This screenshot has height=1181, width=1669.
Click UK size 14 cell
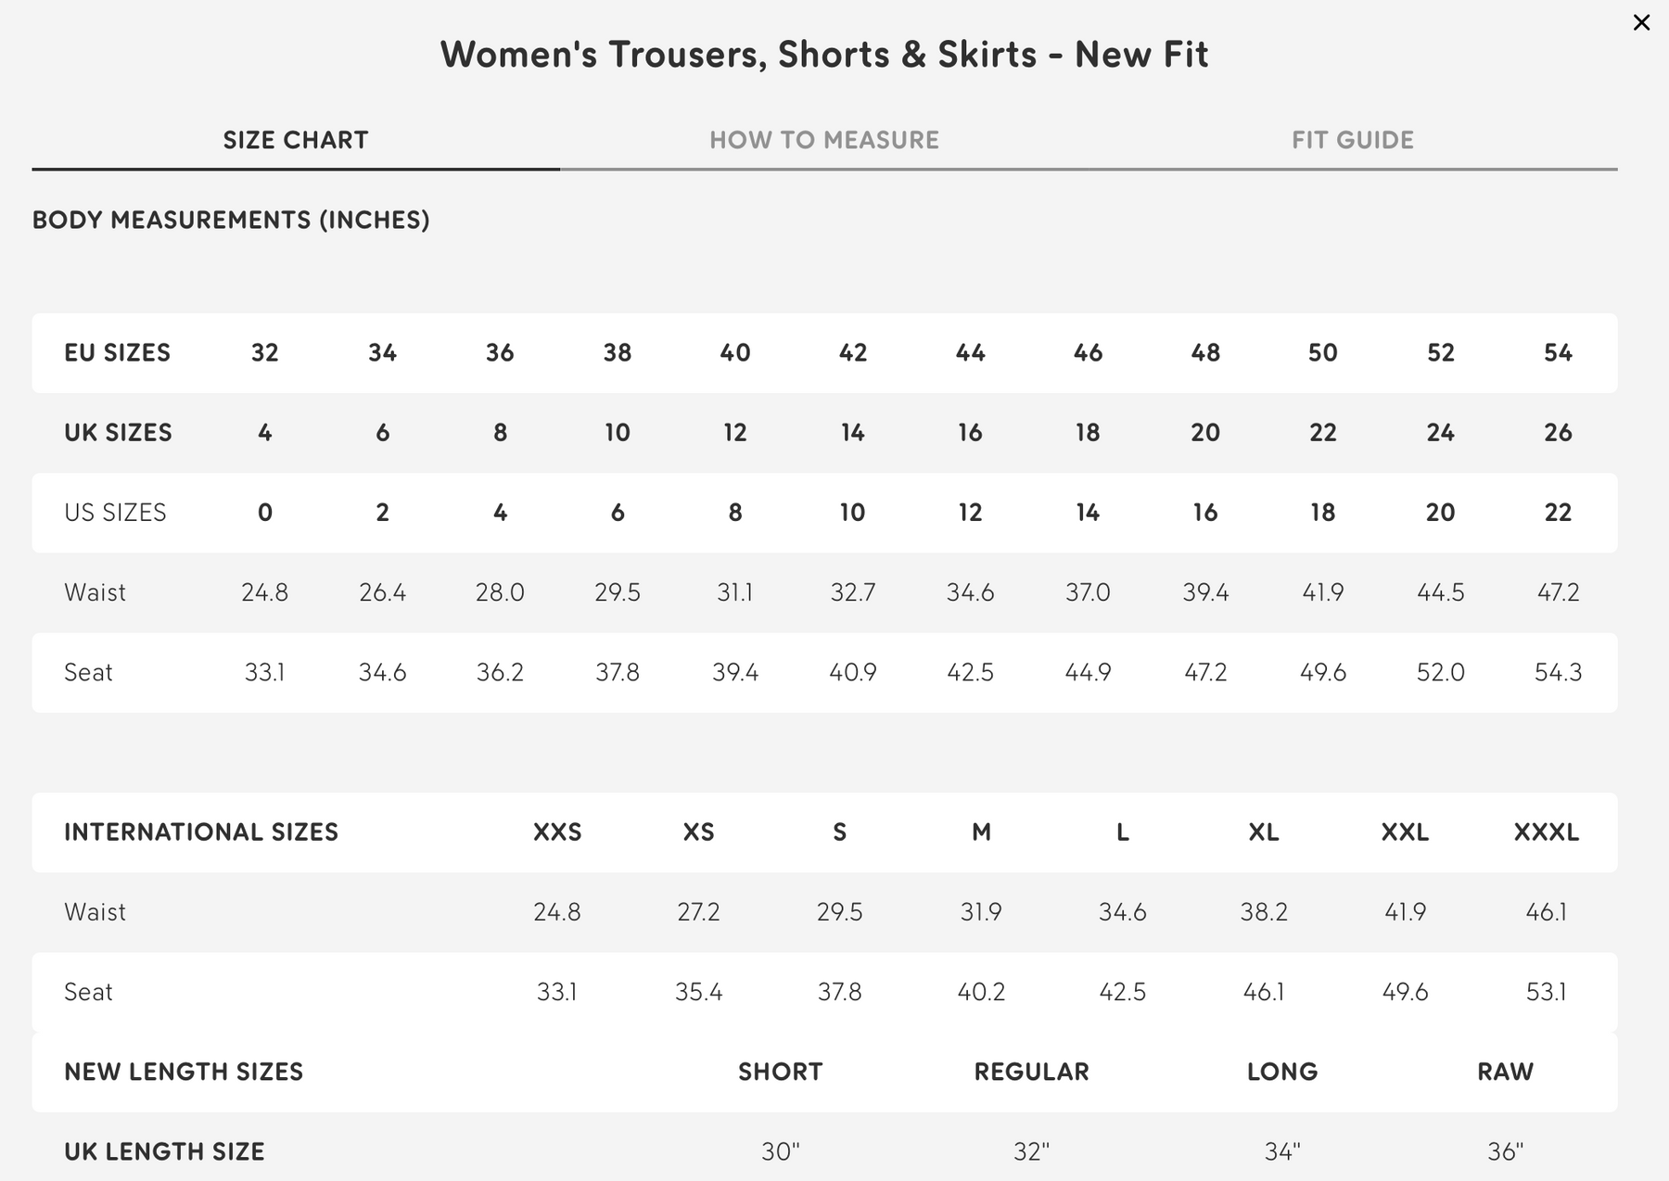coord(852,433)
